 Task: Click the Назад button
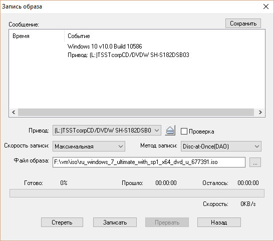coord(219,222)
